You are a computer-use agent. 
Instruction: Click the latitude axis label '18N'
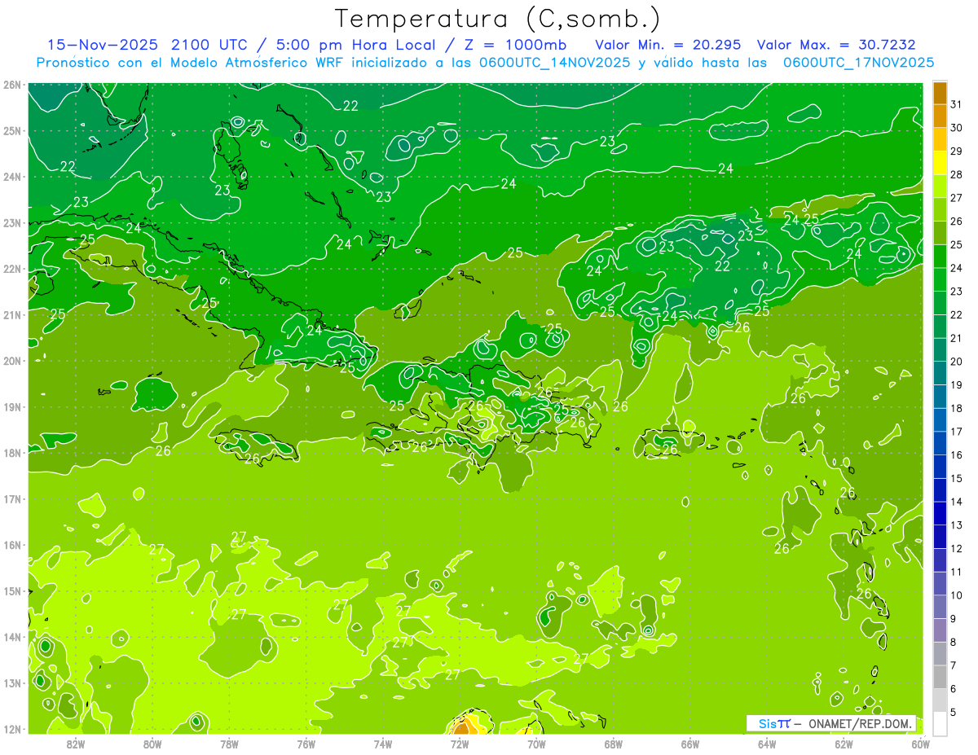[x=12, y=453]
